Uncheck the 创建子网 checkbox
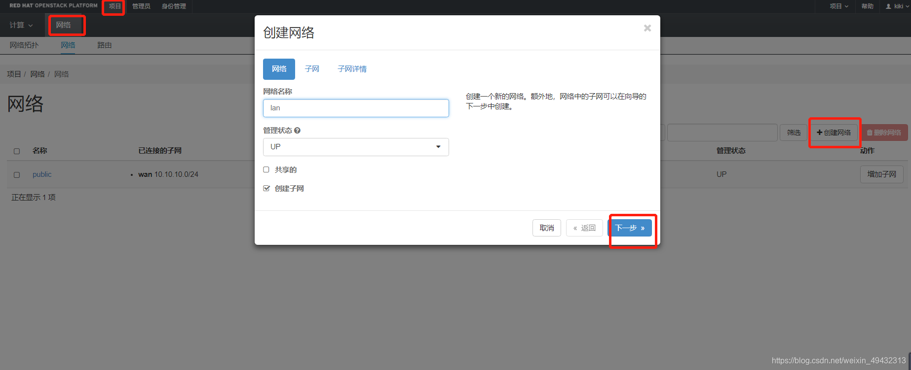Viewport: 911px width, 370px height. pyautogui.click(x=266, y=188)
